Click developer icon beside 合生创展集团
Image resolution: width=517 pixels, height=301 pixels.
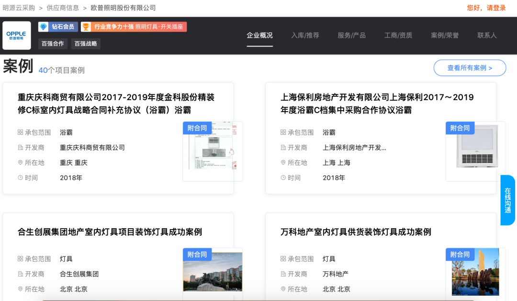pos(20,274)
